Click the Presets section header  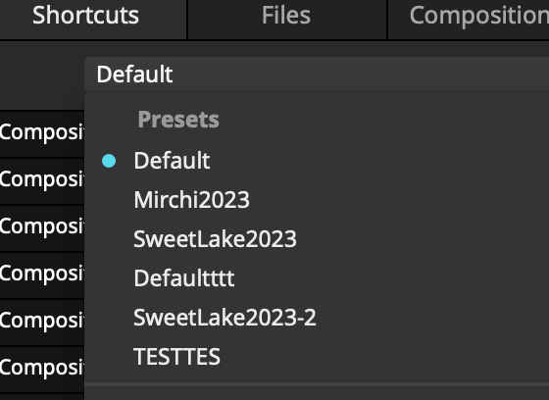(178, 120)
